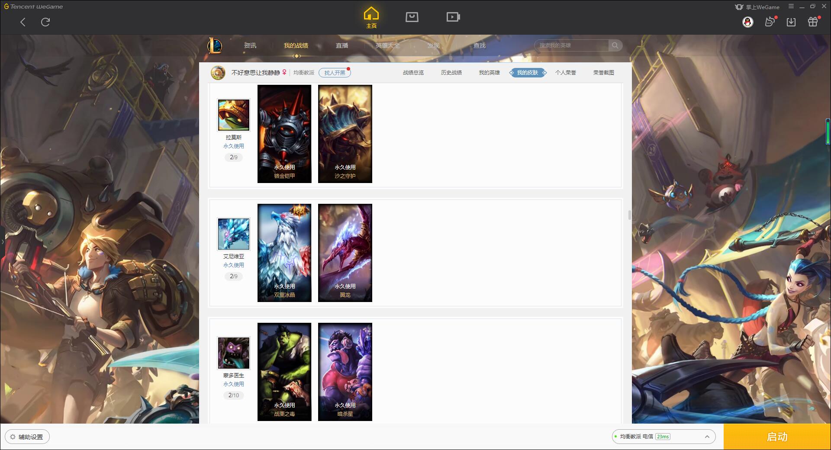Open the 资讯 tab
The height and width of the screenshot is (450, 831).
(x=250, y=45)
